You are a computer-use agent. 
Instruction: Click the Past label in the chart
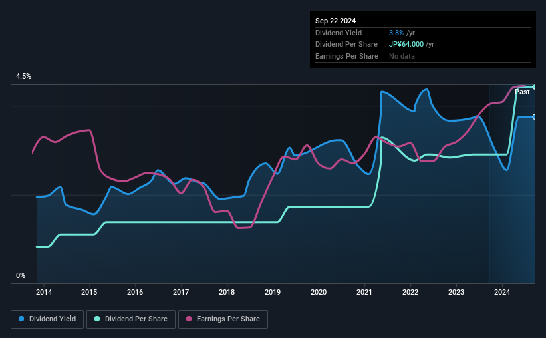pos(522,92)
